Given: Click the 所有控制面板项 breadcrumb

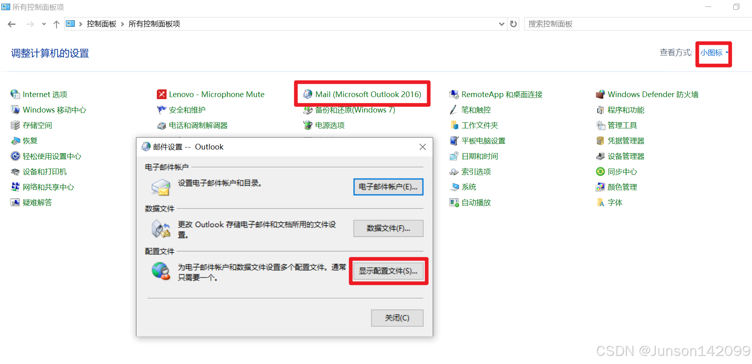Looking at the screenshot, I should tap(154, 24).
